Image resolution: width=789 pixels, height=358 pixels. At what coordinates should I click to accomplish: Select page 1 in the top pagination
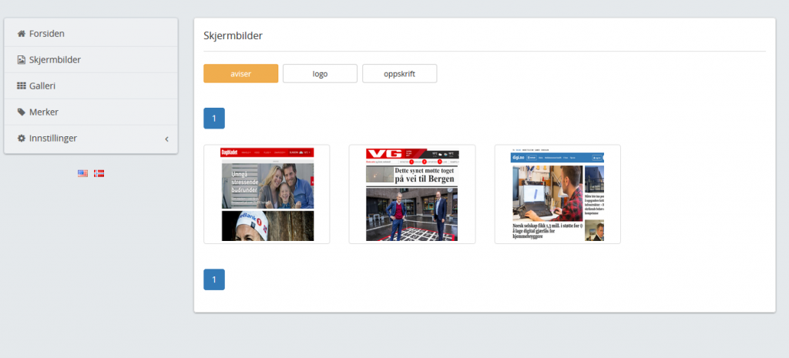213,119
